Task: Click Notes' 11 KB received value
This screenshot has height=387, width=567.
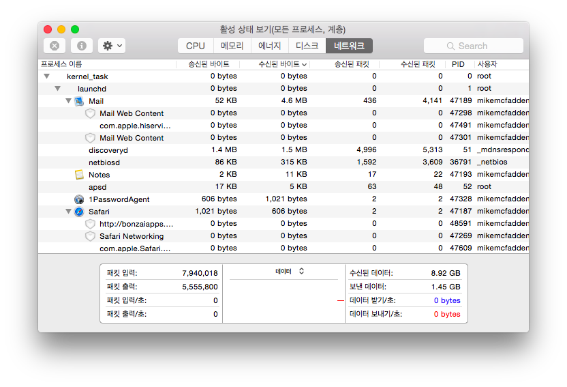Action: pos(296,175)
